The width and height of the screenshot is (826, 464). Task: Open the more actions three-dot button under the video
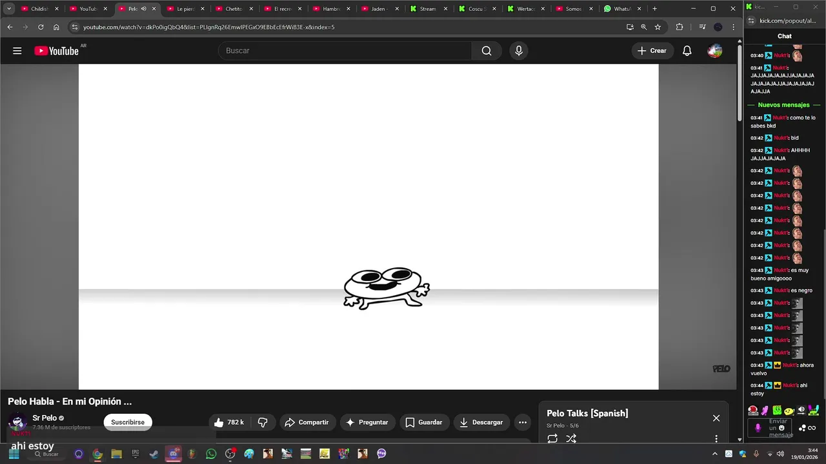(x=523, y=422)
